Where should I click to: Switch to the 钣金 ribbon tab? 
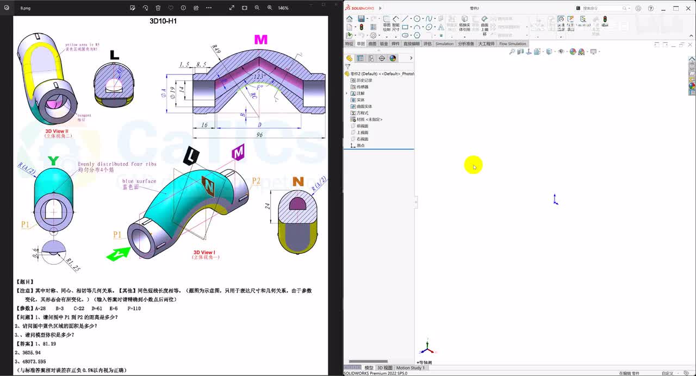(x=384, y=43)
